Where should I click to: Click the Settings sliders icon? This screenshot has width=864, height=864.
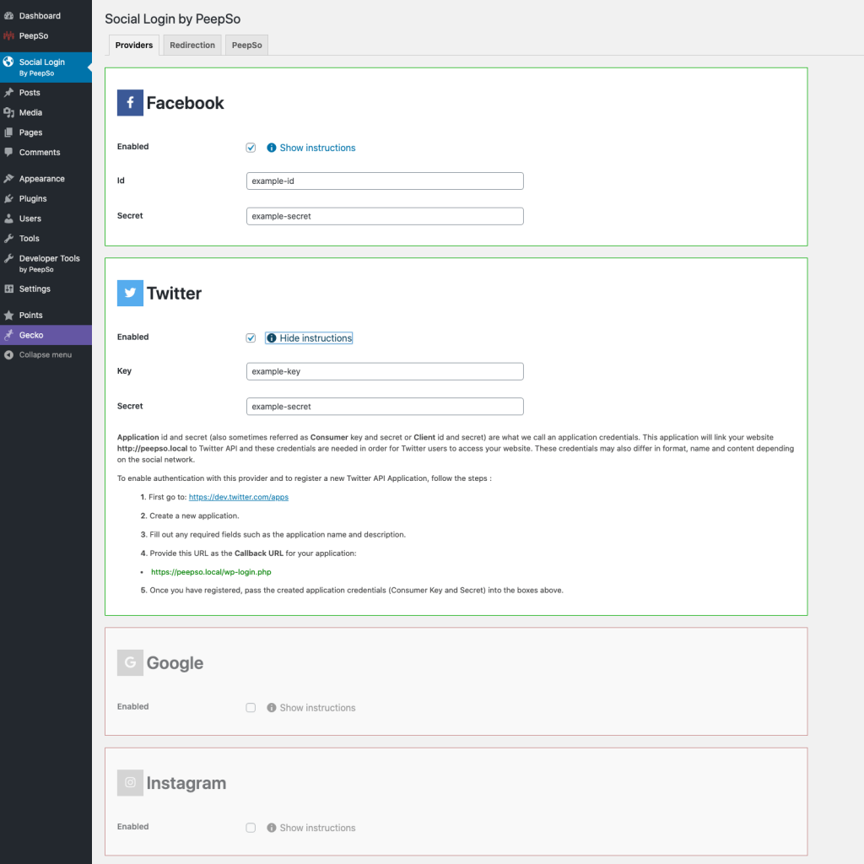pyautogui.click(x=8, y=289)
